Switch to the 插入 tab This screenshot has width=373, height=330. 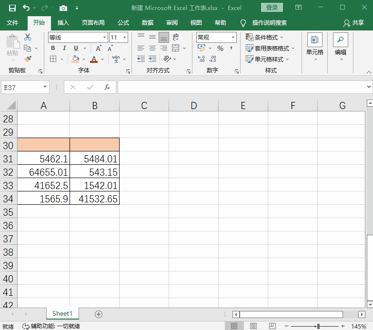(63, 23)
